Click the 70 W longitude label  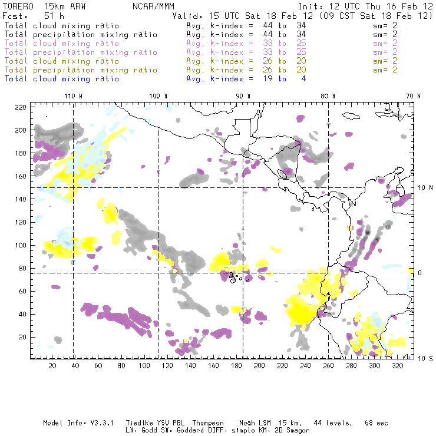pyautogui.click(x=414, y=95)
